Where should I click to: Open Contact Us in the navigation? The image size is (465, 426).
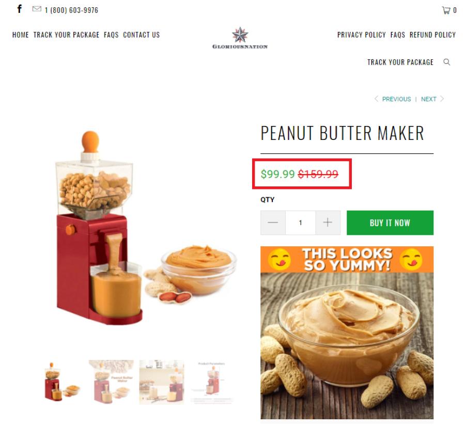coord(142,35)
